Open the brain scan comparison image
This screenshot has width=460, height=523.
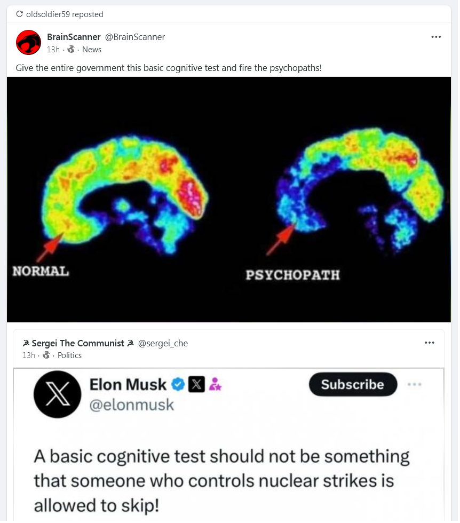click(229, 200)
